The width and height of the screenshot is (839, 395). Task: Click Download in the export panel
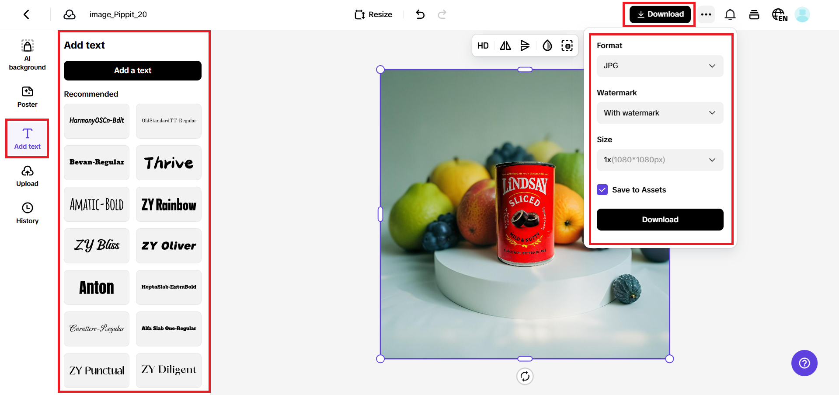pos(660,220)
